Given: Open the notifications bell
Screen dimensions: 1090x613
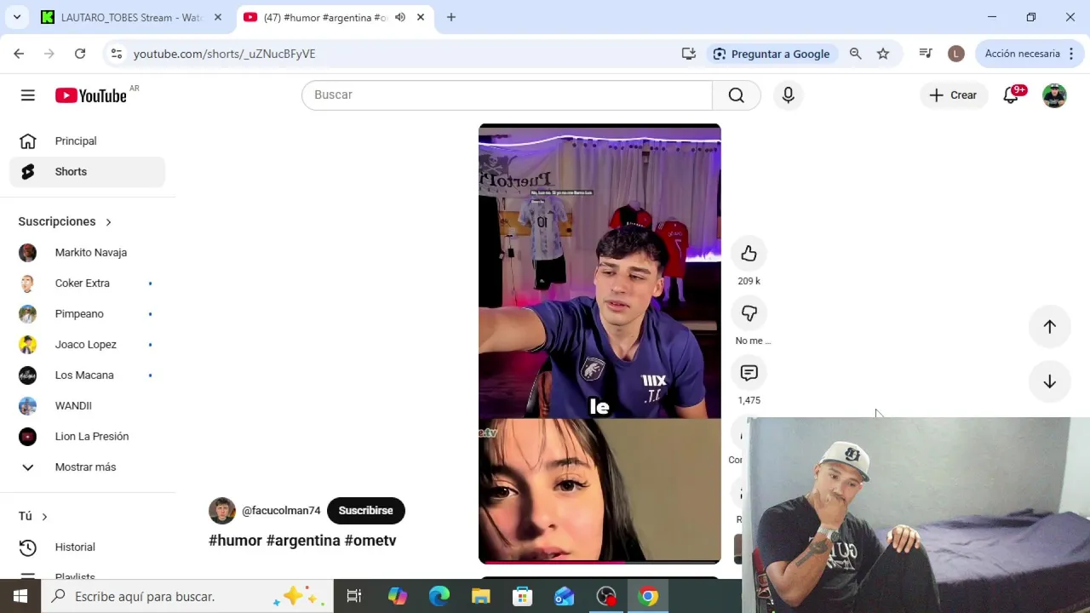Looking at the screenshot, I should [1011, 95].
